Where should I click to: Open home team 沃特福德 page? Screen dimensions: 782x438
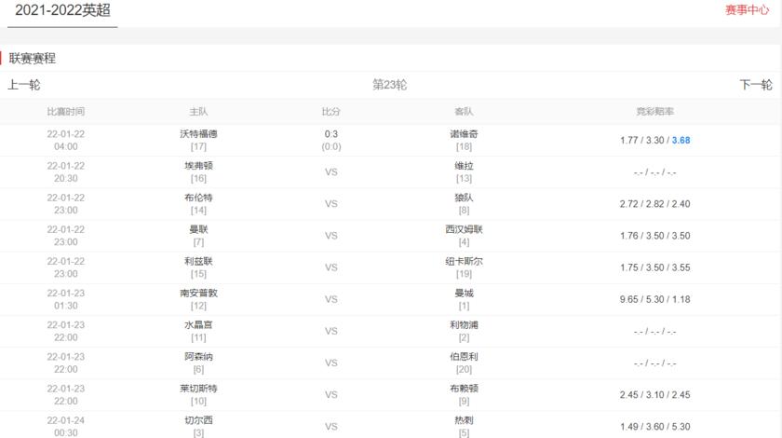[x=198, y=134]
